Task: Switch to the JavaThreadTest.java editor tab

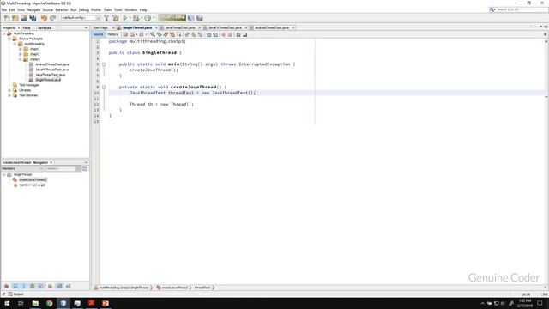Action: 180,27
